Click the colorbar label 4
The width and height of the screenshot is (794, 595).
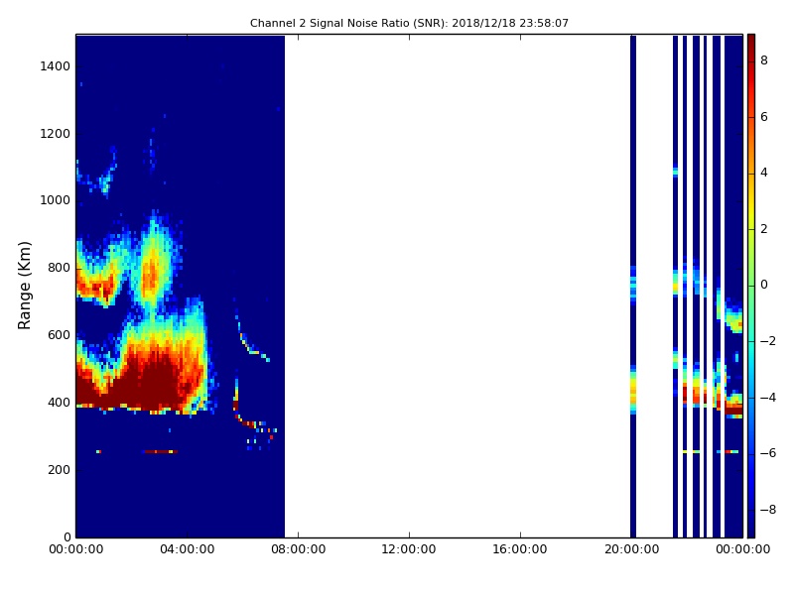point(764,173)
